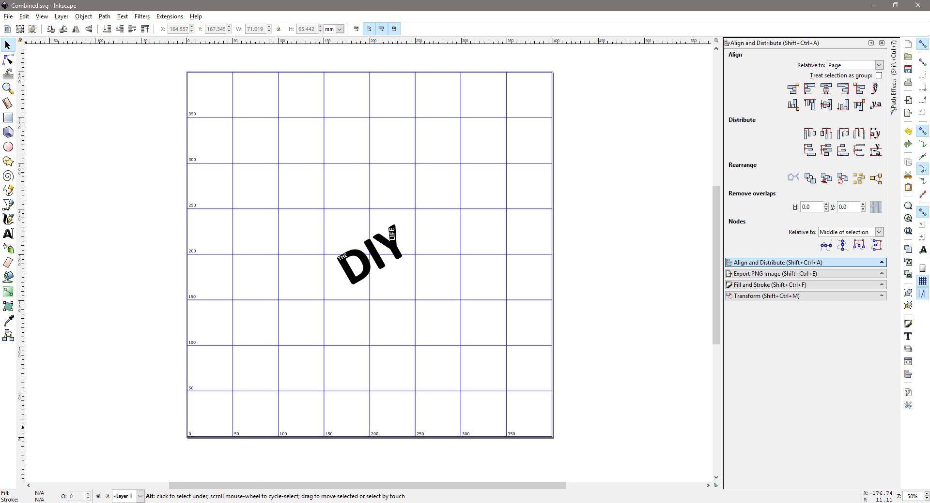The image size is (930, 503).
Task: Select the Zoom magnifier tool
Action: coord(8,89)
